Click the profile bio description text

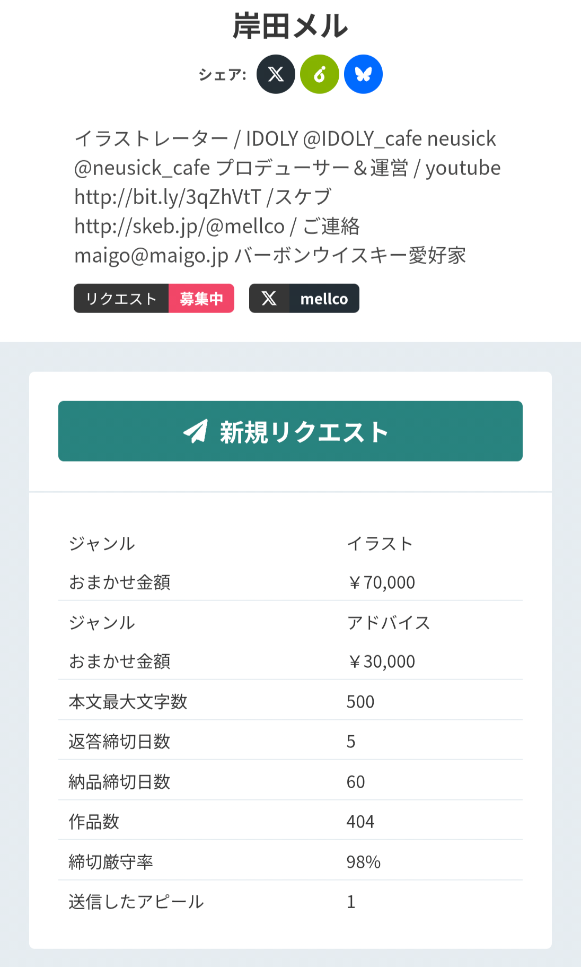tap(286, 197)
